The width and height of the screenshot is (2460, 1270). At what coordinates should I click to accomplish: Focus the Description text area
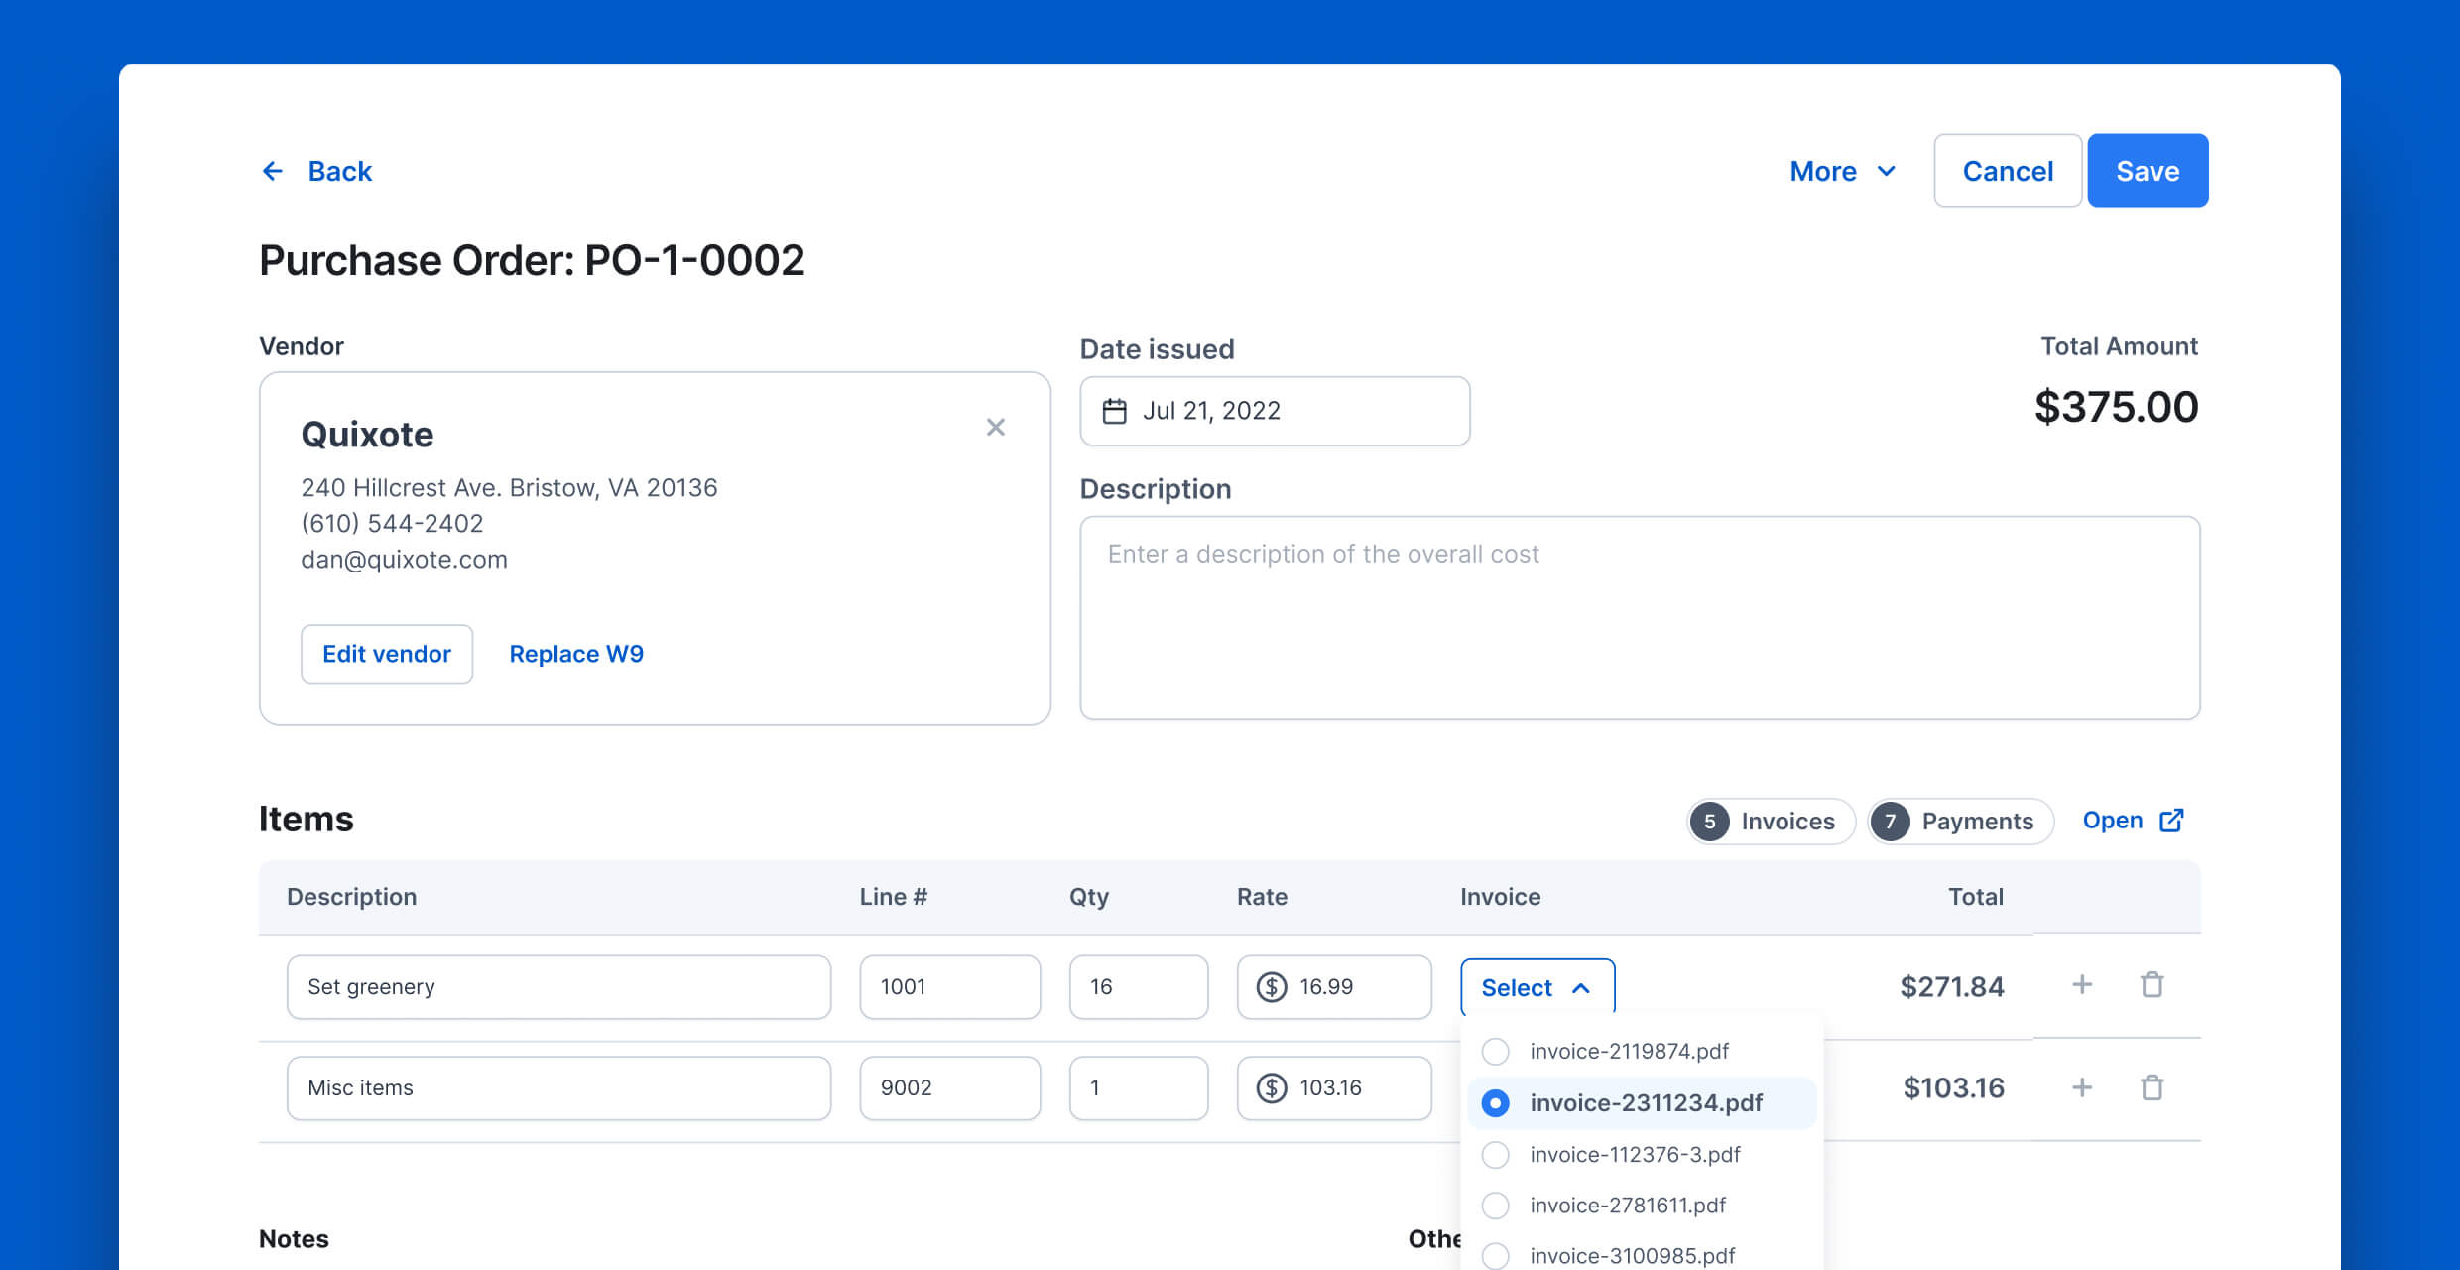(1640, 618)
